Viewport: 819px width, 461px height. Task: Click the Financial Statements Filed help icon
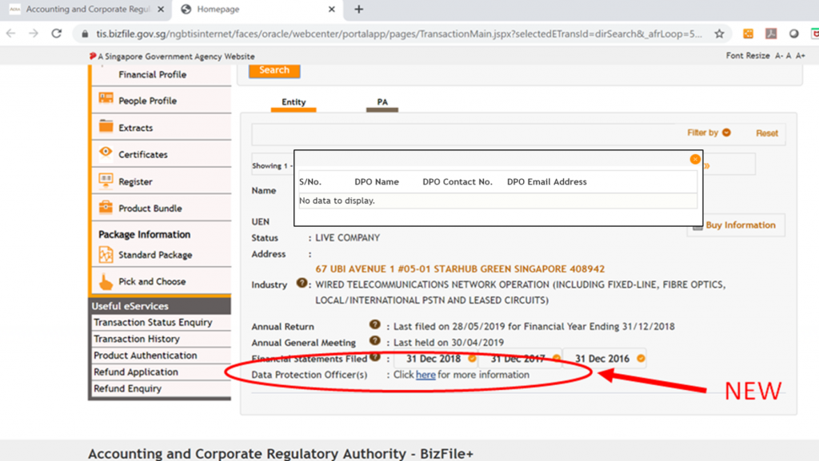pos(374,356)
